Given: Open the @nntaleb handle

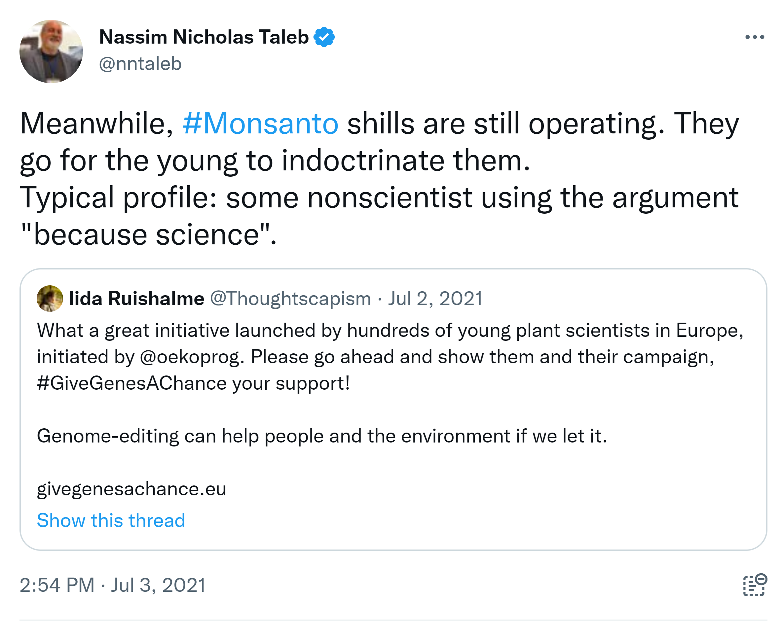Looking at the screenshot, I should pyautogui.click(x=140, y=64).
